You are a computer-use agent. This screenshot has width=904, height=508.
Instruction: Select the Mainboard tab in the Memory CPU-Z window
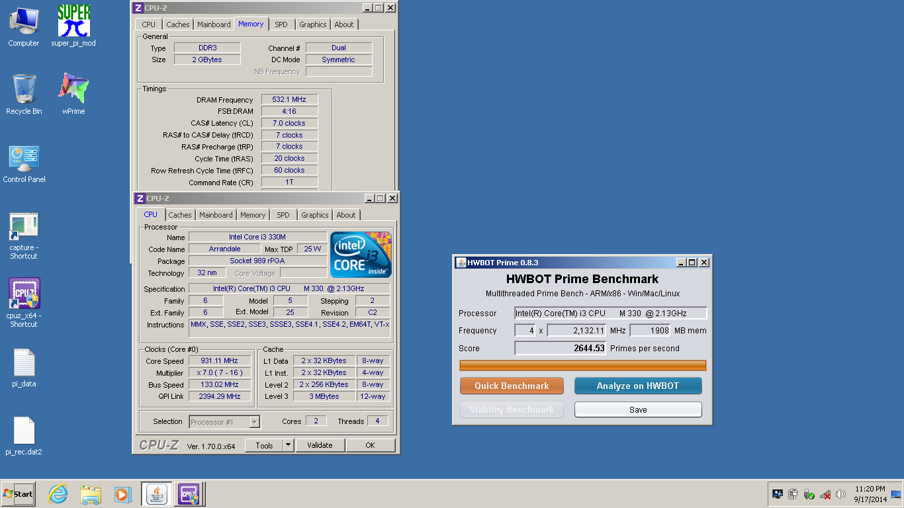214,24
